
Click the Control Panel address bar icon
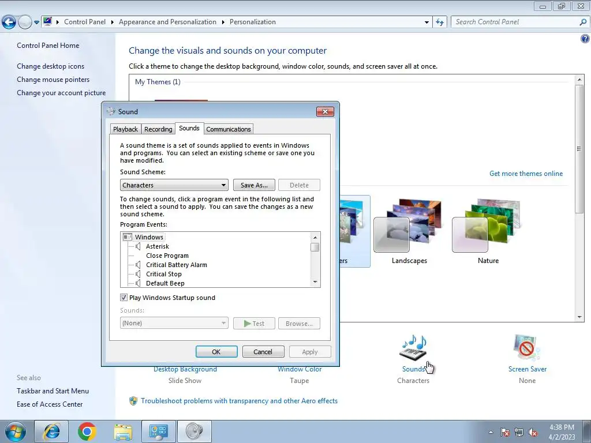pyautogui.click(x=47, y=21)
